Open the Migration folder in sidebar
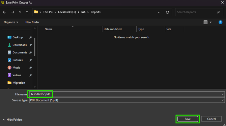 coord(16,83)
